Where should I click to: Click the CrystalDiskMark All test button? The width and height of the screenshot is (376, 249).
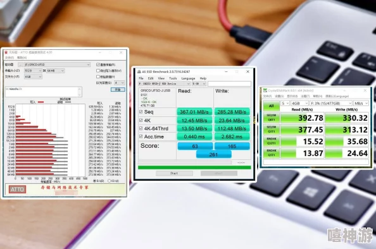(x=271, y=106)
